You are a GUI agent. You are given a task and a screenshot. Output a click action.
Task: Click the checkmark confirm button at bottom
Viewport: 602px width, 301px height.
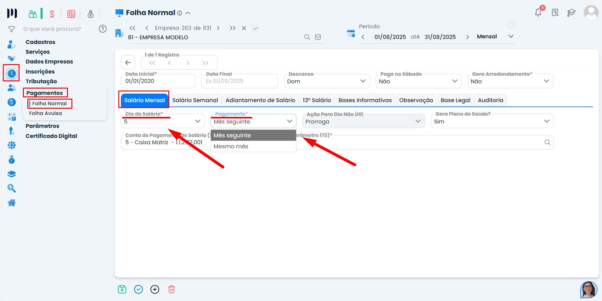click(x=138, y=289)
